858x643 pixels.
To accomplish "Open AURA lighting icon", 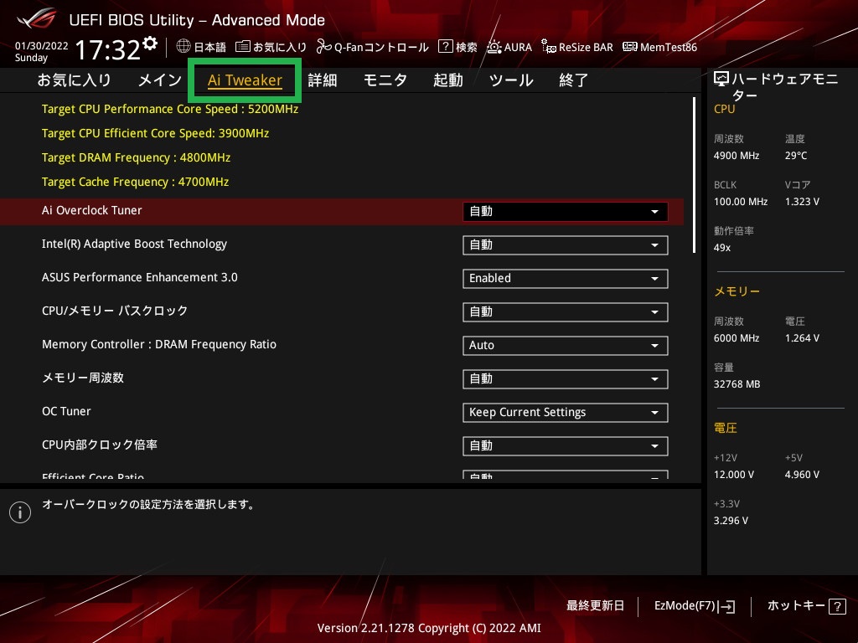I will point(494,47).
